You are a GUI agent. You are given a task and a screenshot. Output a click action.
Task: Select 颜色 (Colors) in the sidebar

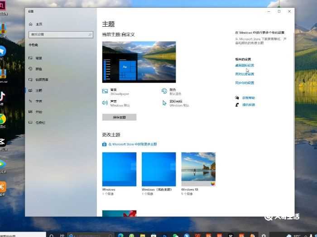(39, 69)
